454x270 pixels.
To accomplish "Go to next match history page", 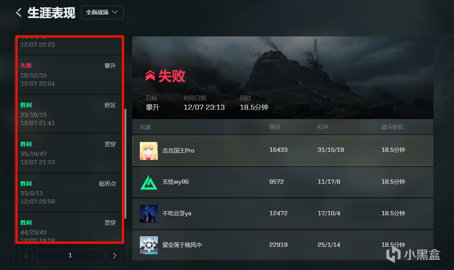I will [x=114, y=256].
